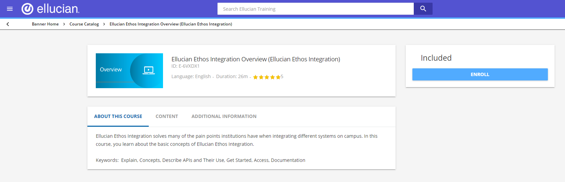Select the third rating star
The height and width of the screenshot is (182, 565).
pyautogui.click(x=267, y=77)
